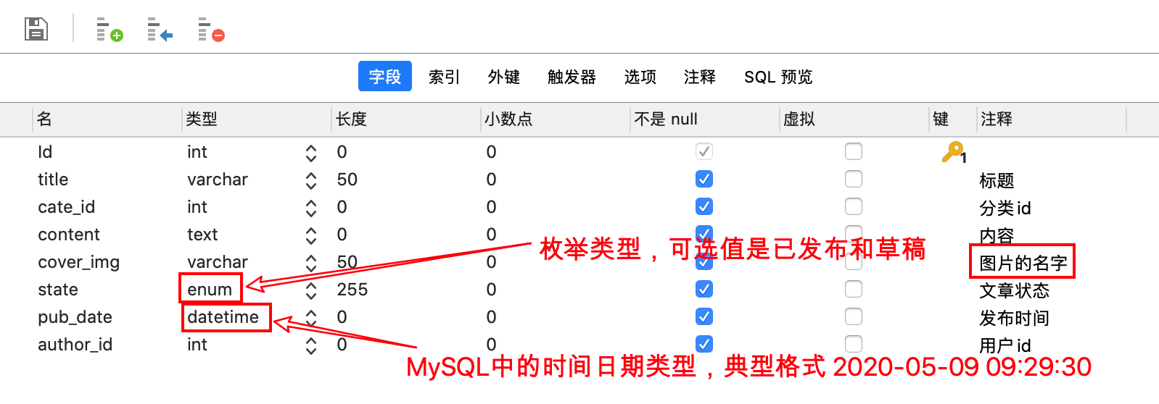Viewport: 1159px width, 404px height.
Task: Enable virtual checkbox for title
Action: [x=854, y=179]
